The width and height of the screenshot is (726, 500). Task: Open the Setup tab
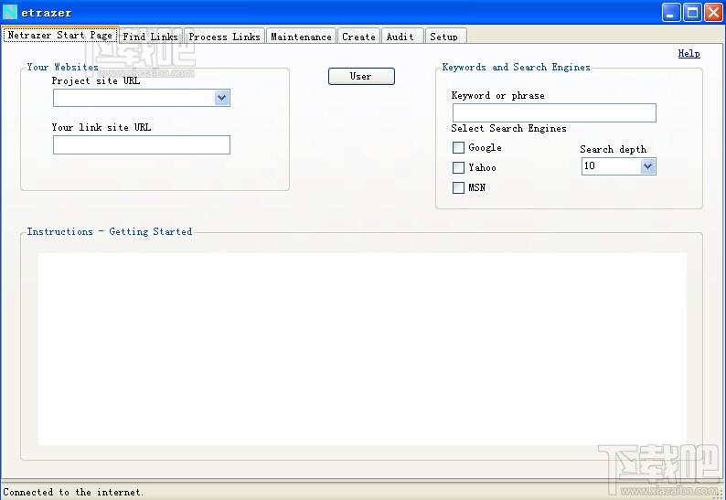pyautogui.click(x=444, y=37)
